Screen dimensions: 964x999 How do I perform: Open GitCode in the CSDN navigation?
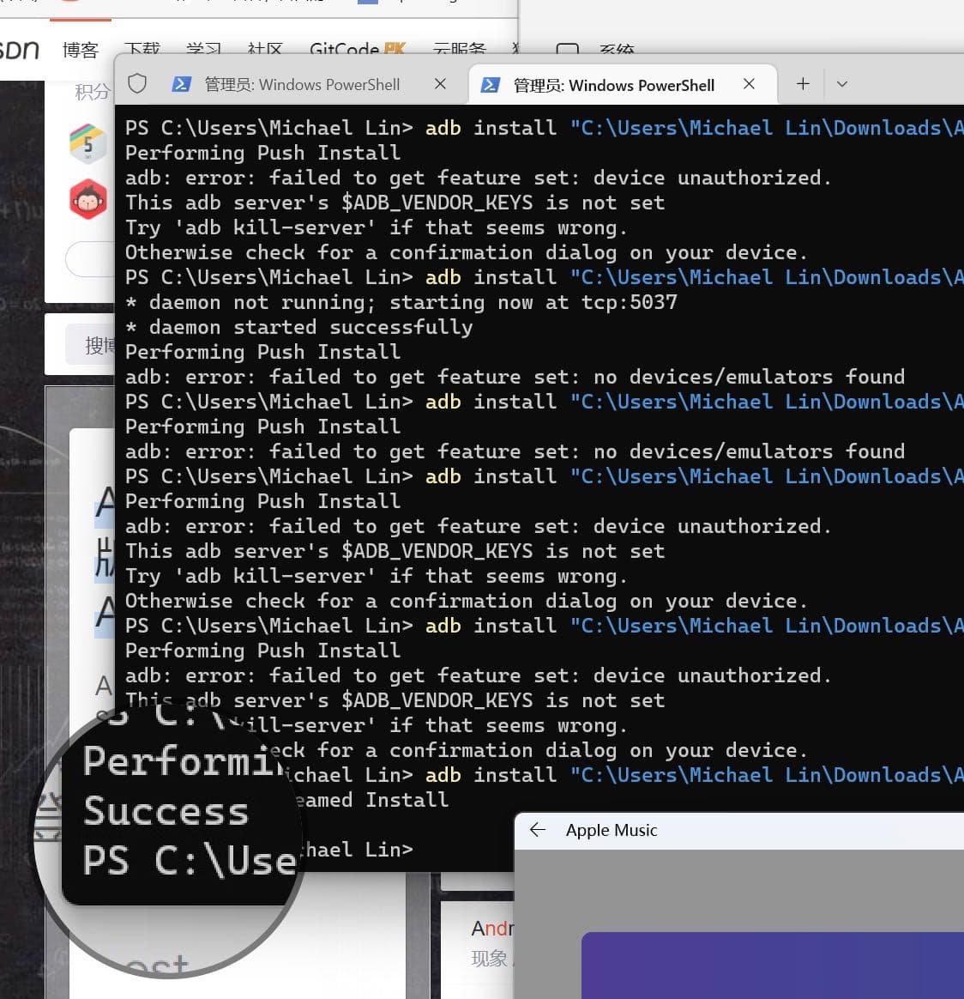tap(357, 50)
